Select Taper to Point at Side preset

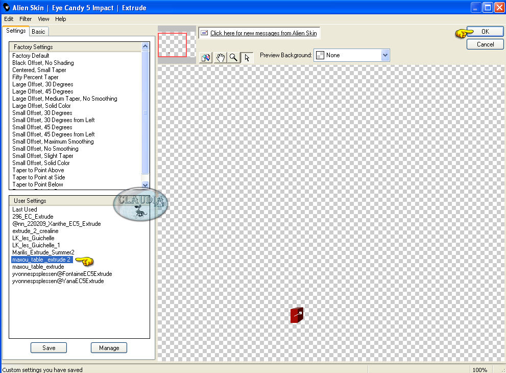[38, 177]
